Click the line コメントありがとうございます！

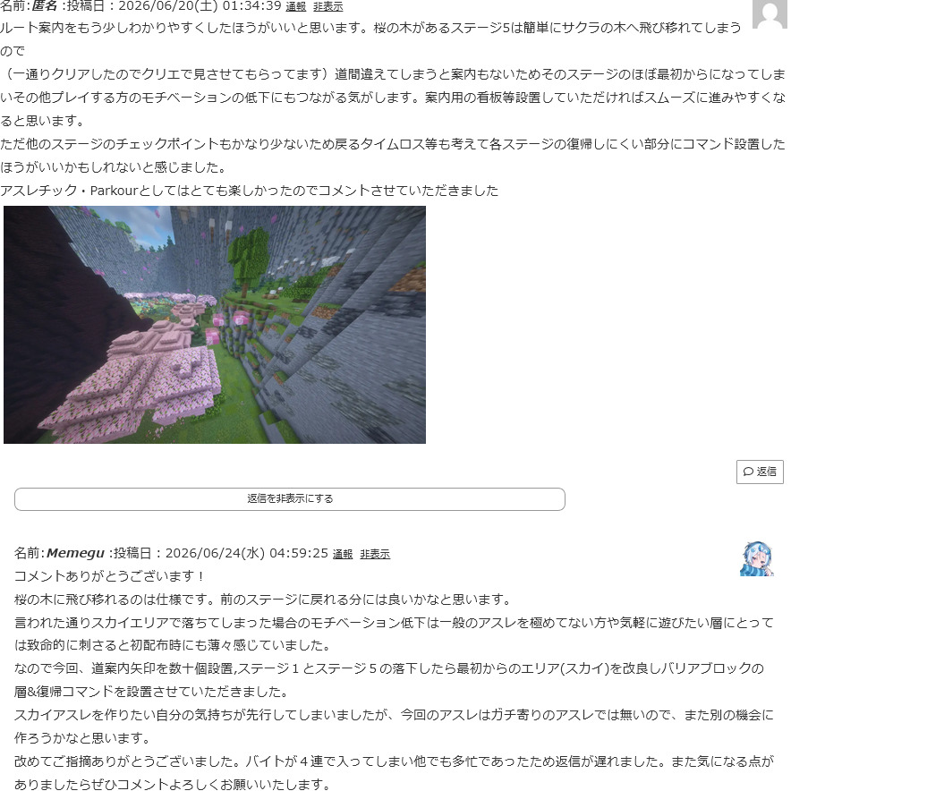pyautogui.click(x=111, y=576)
